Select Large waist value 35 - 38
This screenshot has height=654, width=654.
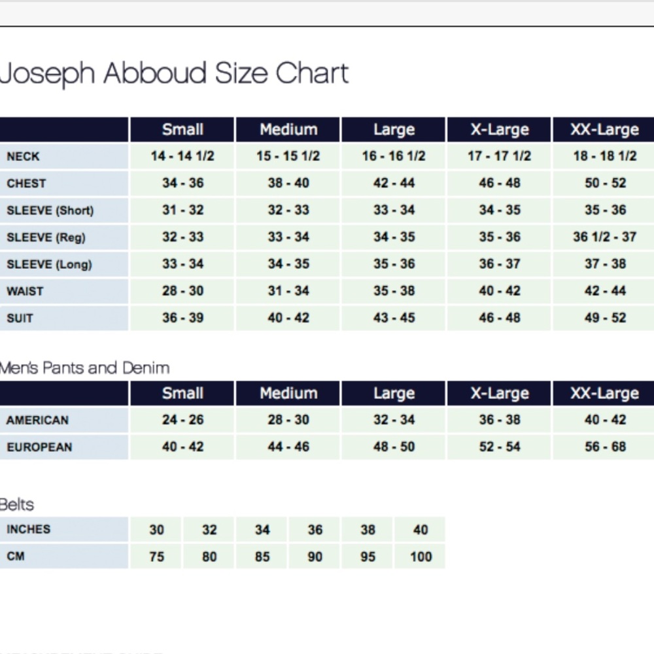pos(394,291)
